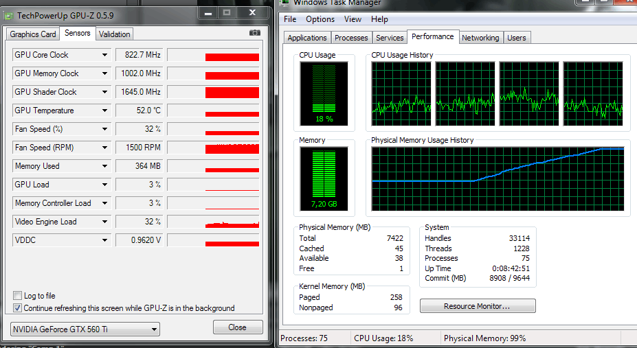The image size is (637, 348).
Task: Click the CPU Usage 18 % meter
Action: click(x=324, y=93)
